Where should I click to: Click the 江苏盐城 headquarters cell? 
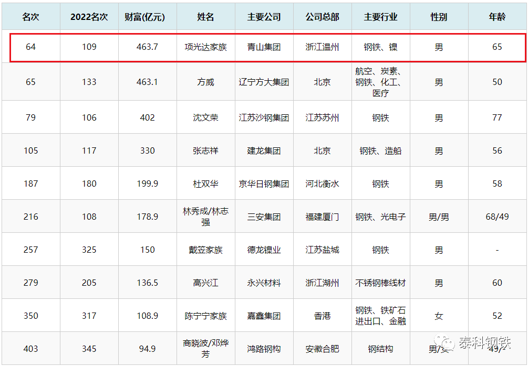pos(322,250)
